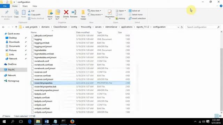Show file History
Screen dimensions: 223x125
120,18
